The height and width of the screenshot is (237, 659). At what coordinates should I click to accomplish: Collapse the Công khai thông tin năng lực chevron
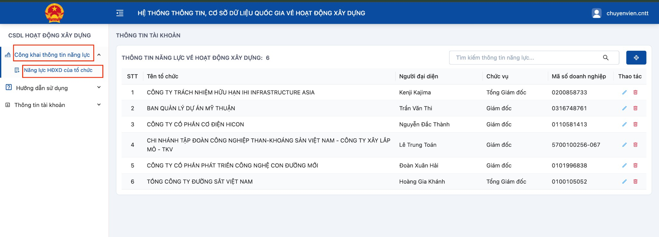click(99, 55)
